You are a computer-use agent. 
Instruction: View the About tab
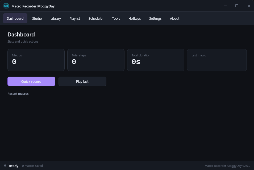174,18
